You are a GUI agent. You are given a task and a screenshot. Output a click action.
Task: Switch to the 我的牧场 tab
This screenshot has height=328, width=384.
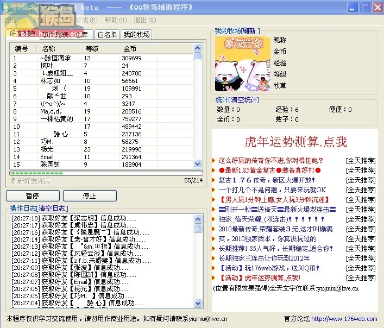tap(136, 35)
